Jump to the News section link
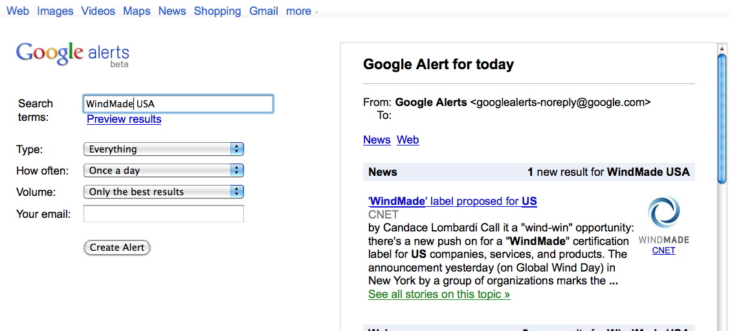The height and width of the screenshot is (331, 730). pos(377,140)
